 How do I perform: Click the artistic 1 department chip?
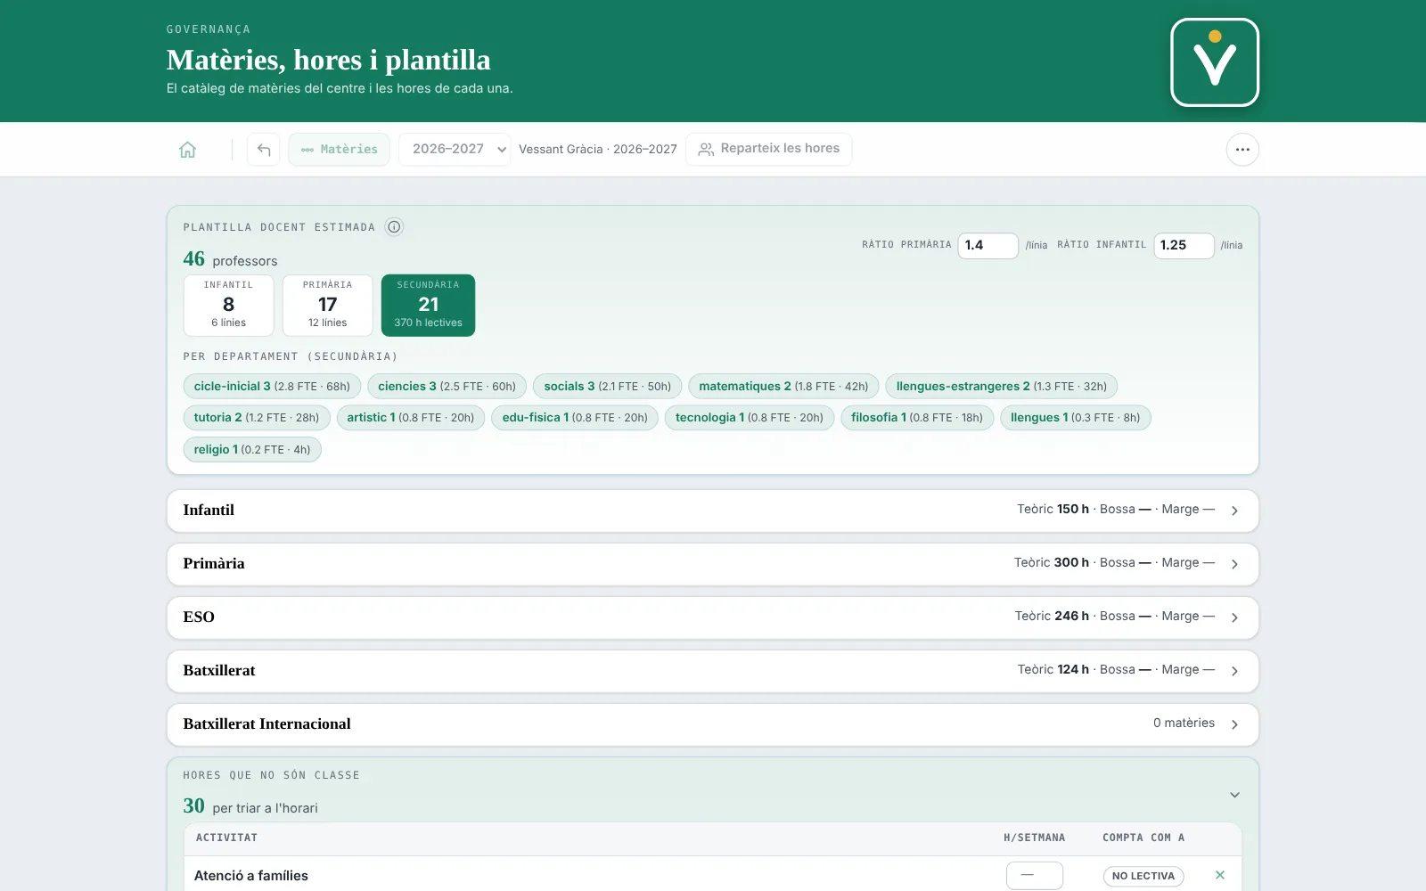(411, 417)
